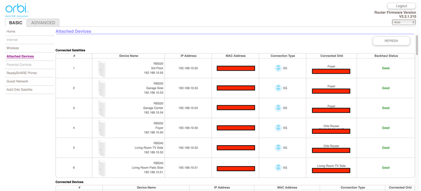The width and height of the screenshot is (421, 191).
Task: Click Good backhaul status in row 5
Action: click(386, 148)
